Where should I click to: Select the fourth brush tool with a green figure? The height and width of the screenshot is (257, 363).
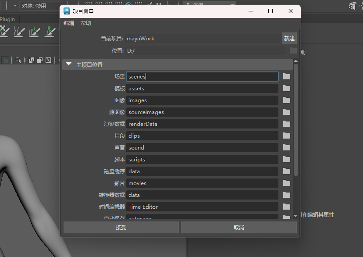(x=50, y=32)
